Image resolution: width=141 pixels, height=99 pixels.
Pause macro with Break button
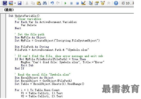(x=71, y=3)
